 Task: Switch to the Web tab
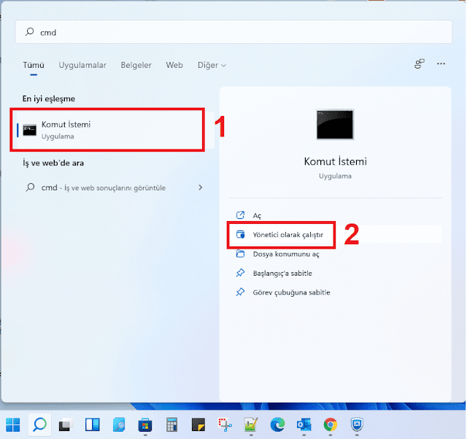[174, 65]
